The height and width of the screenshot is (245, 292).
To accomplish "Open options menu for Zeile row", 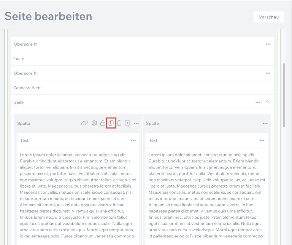I will (258, 102).
